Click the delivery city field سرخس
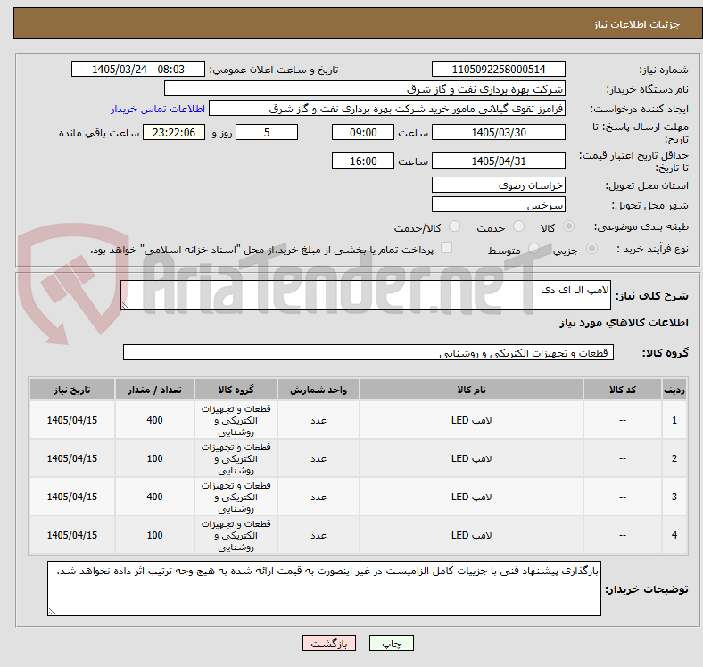 (498, 204)
